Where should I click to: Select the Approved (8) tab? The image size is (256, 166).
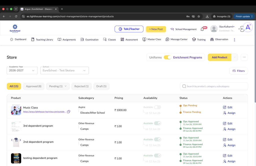click(x=34, y=86)
